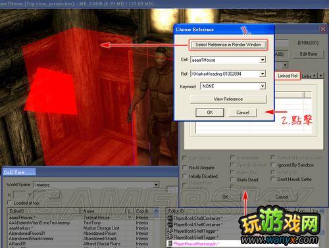Click the Tutorial House name cell
This screenshot has height=248, width=329.
click(x=96, y=218)
